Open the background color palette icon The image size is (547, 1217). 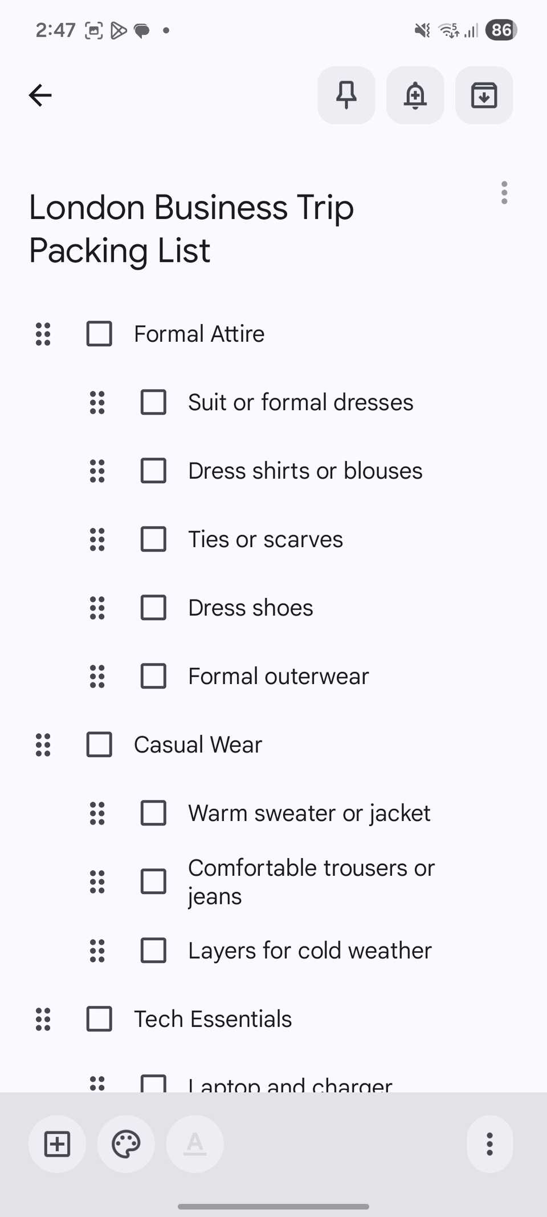click(126, 1144)
